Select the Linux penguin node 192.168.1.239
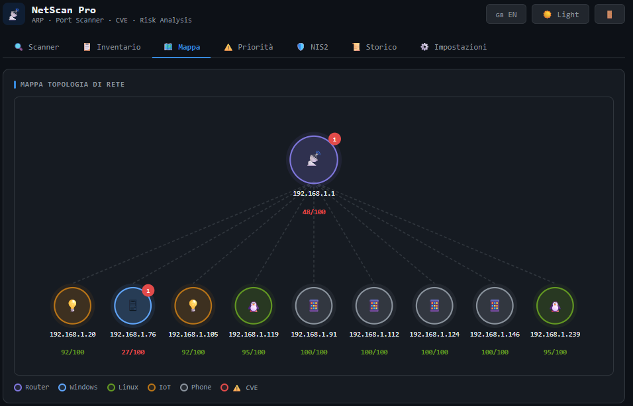This screenshot has width=633, height=406. 555,305
